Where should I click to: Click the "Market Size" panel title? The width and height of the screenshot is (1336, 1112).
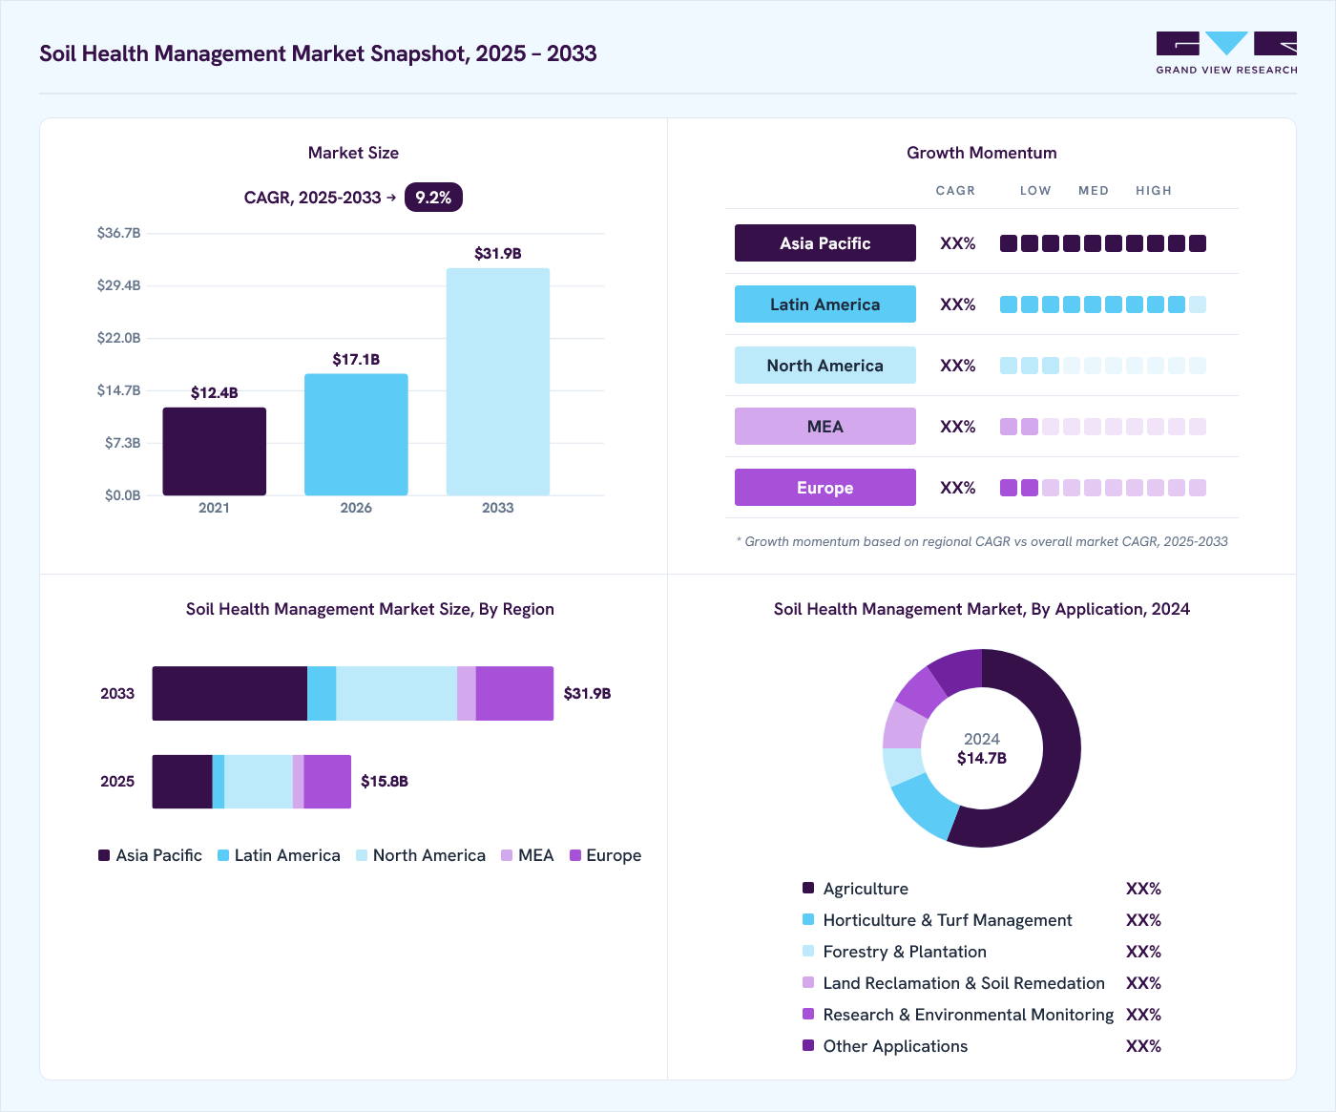pos(353,153)
